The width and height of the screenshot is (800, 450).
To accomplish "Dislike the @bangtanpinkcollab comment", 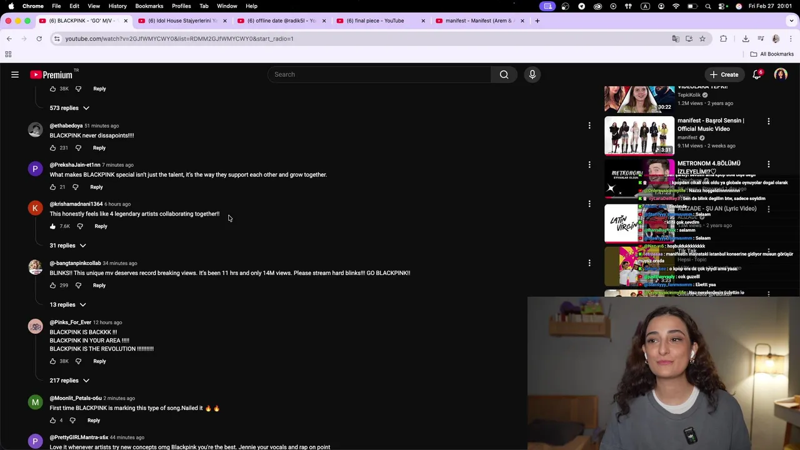I will pos(78,286).
